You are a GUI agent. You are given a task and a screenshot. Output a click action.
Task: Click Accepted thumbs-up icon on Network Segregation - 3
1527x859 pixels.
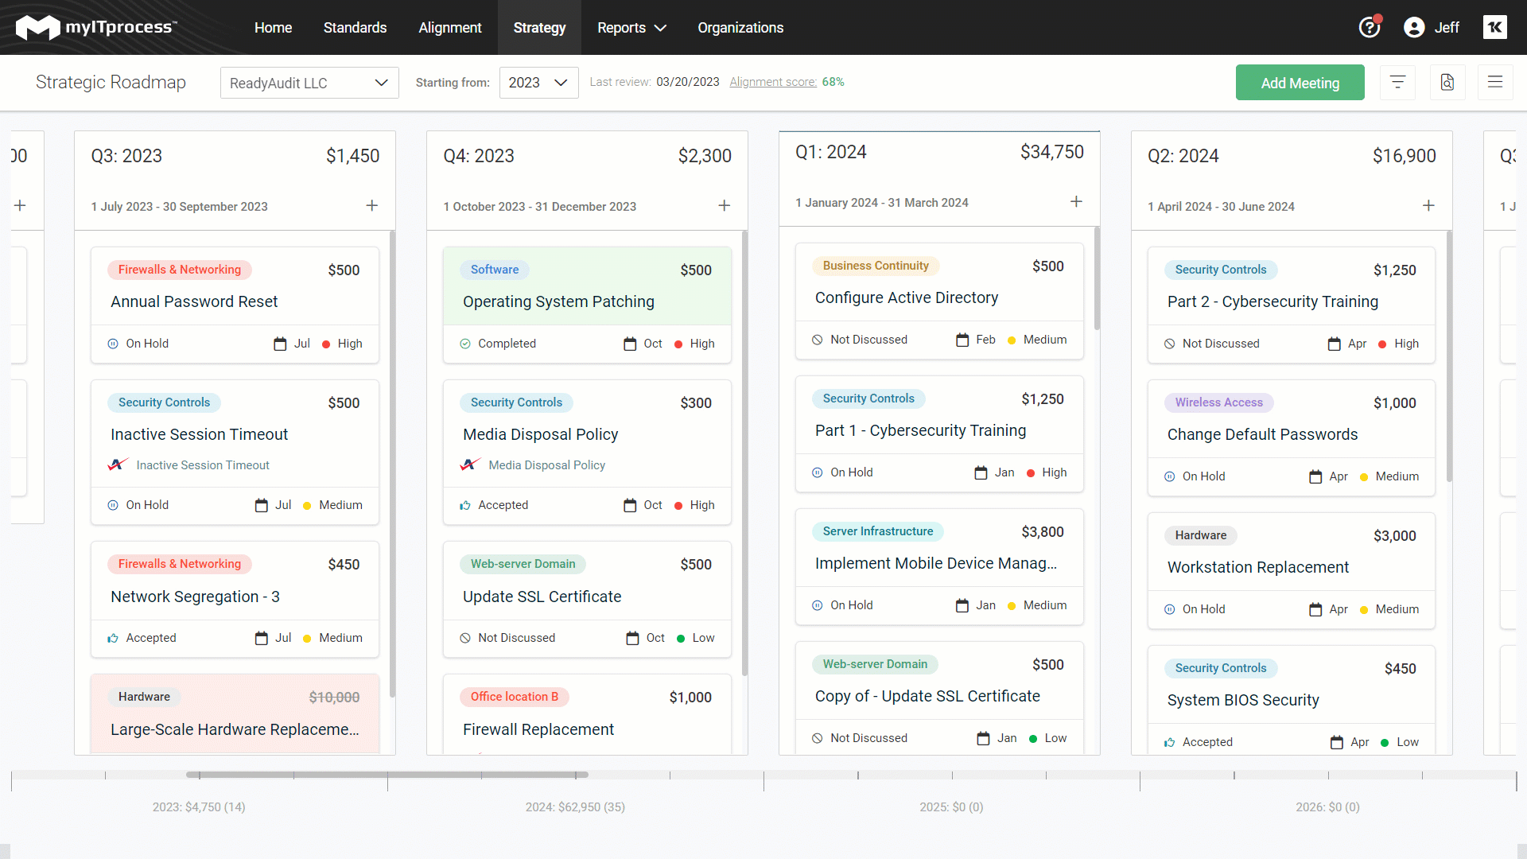pos(113,638)
